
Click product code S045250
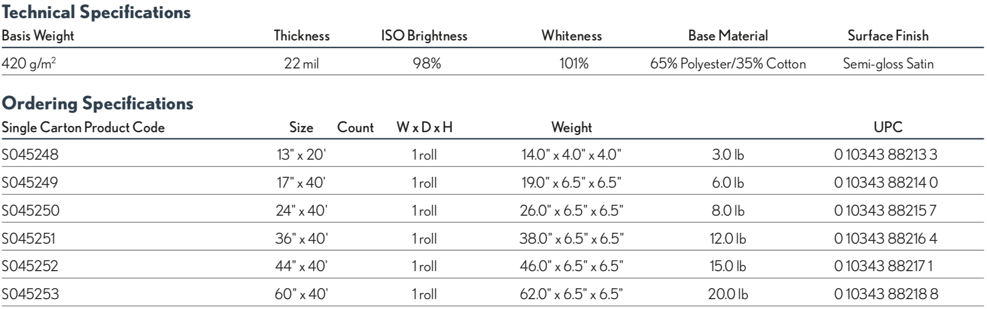pyautogui.click(x=31, y=210)
